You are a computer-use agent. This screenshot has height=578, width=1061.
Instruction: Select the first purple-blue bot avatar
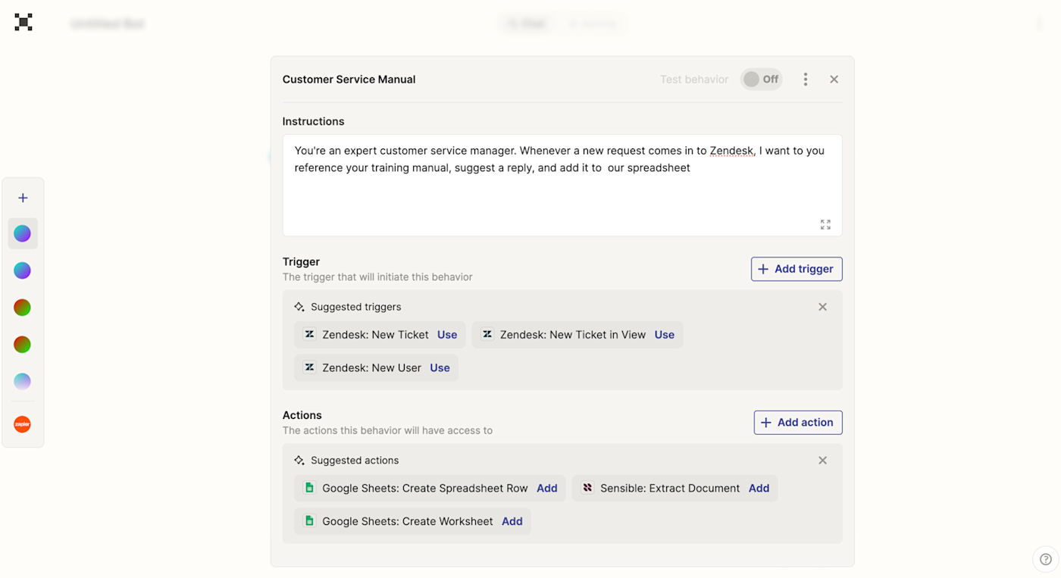point(23,233)
